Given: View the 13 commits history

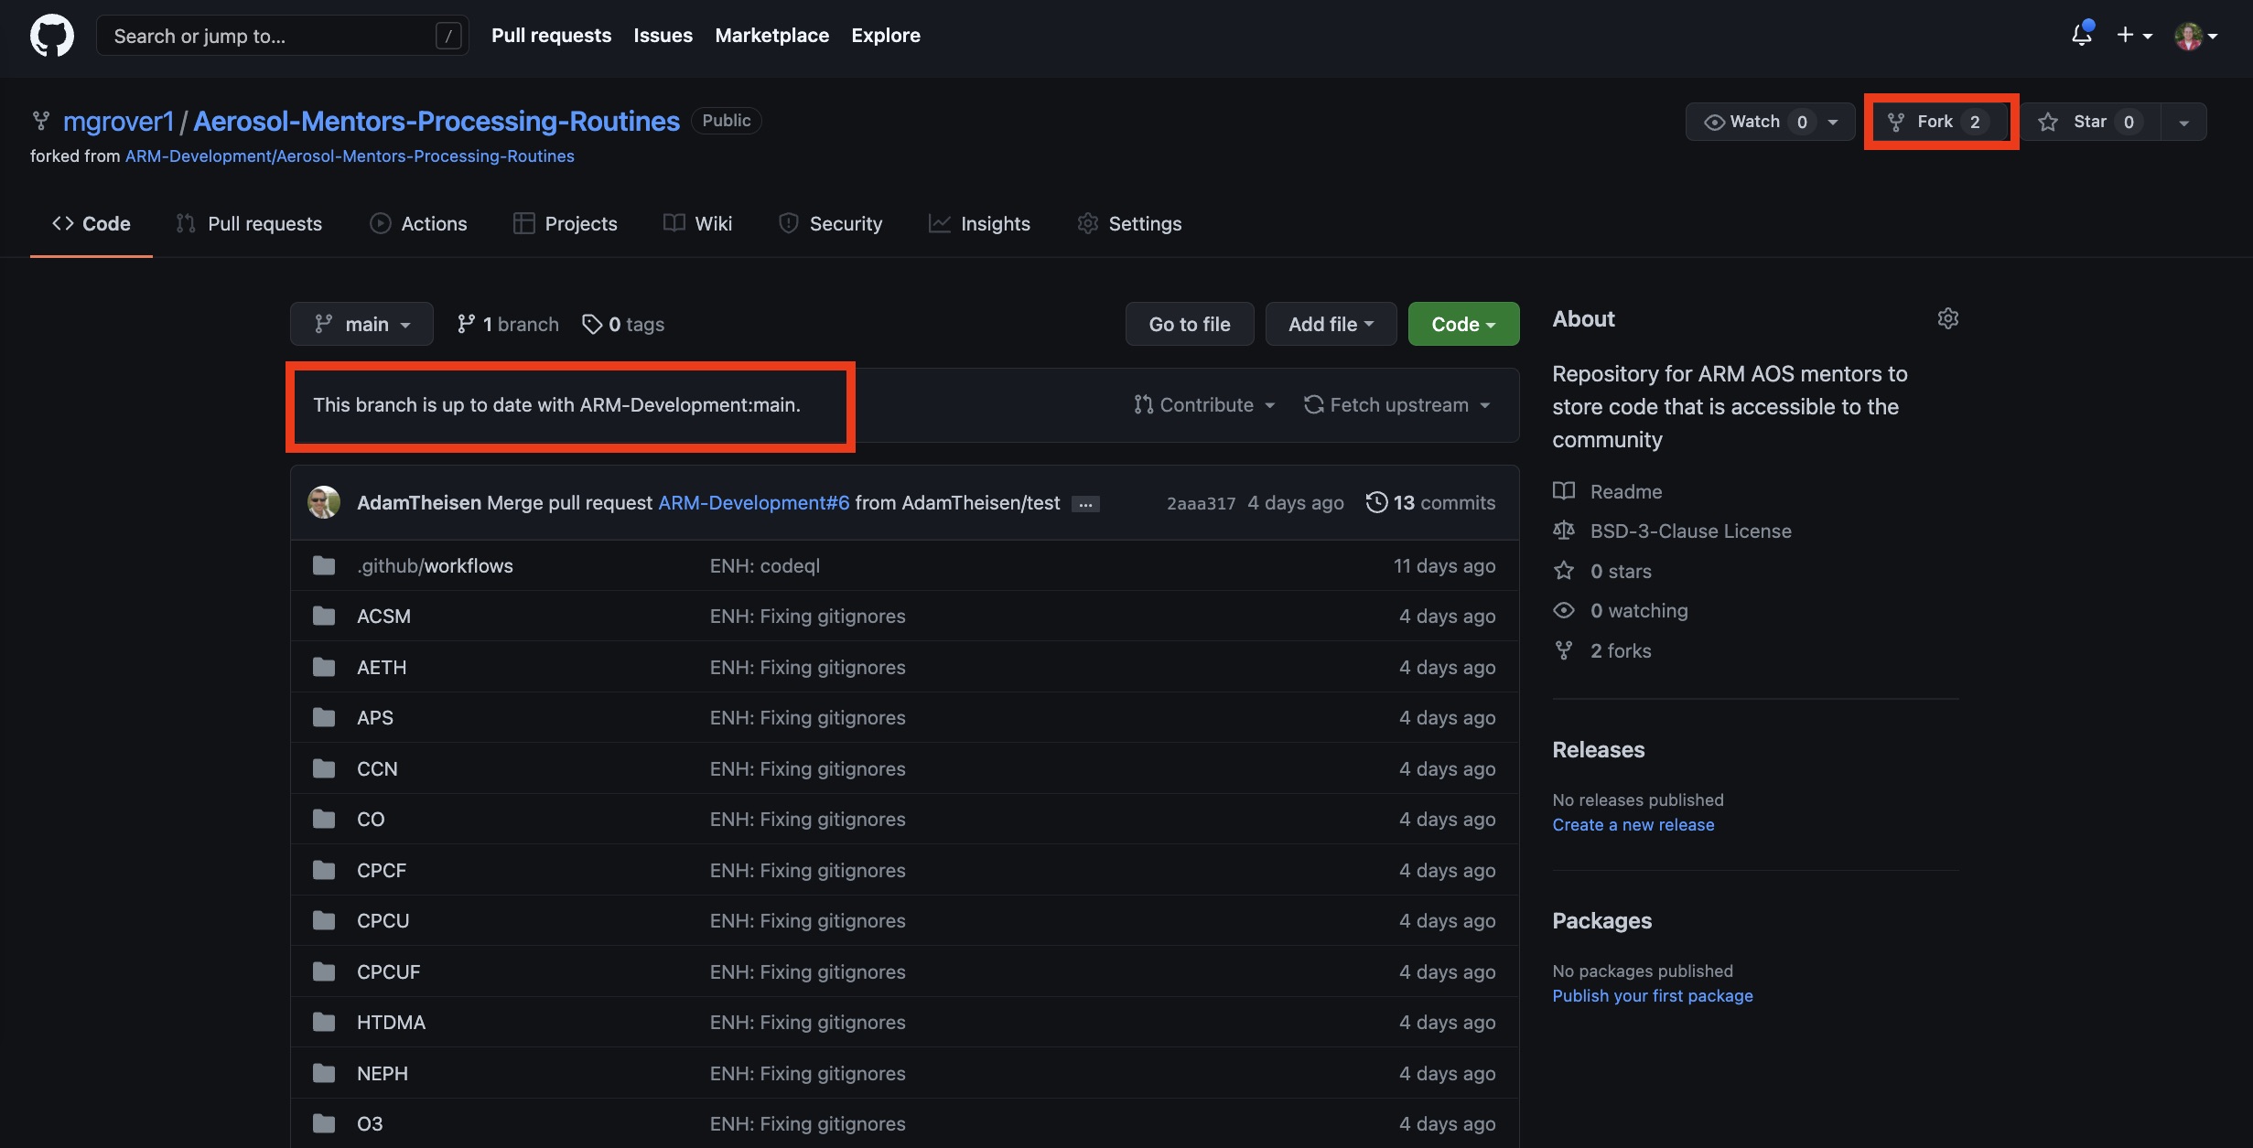Looking at the screenshot, I should pyautogui.click(x=1430, y=502).
